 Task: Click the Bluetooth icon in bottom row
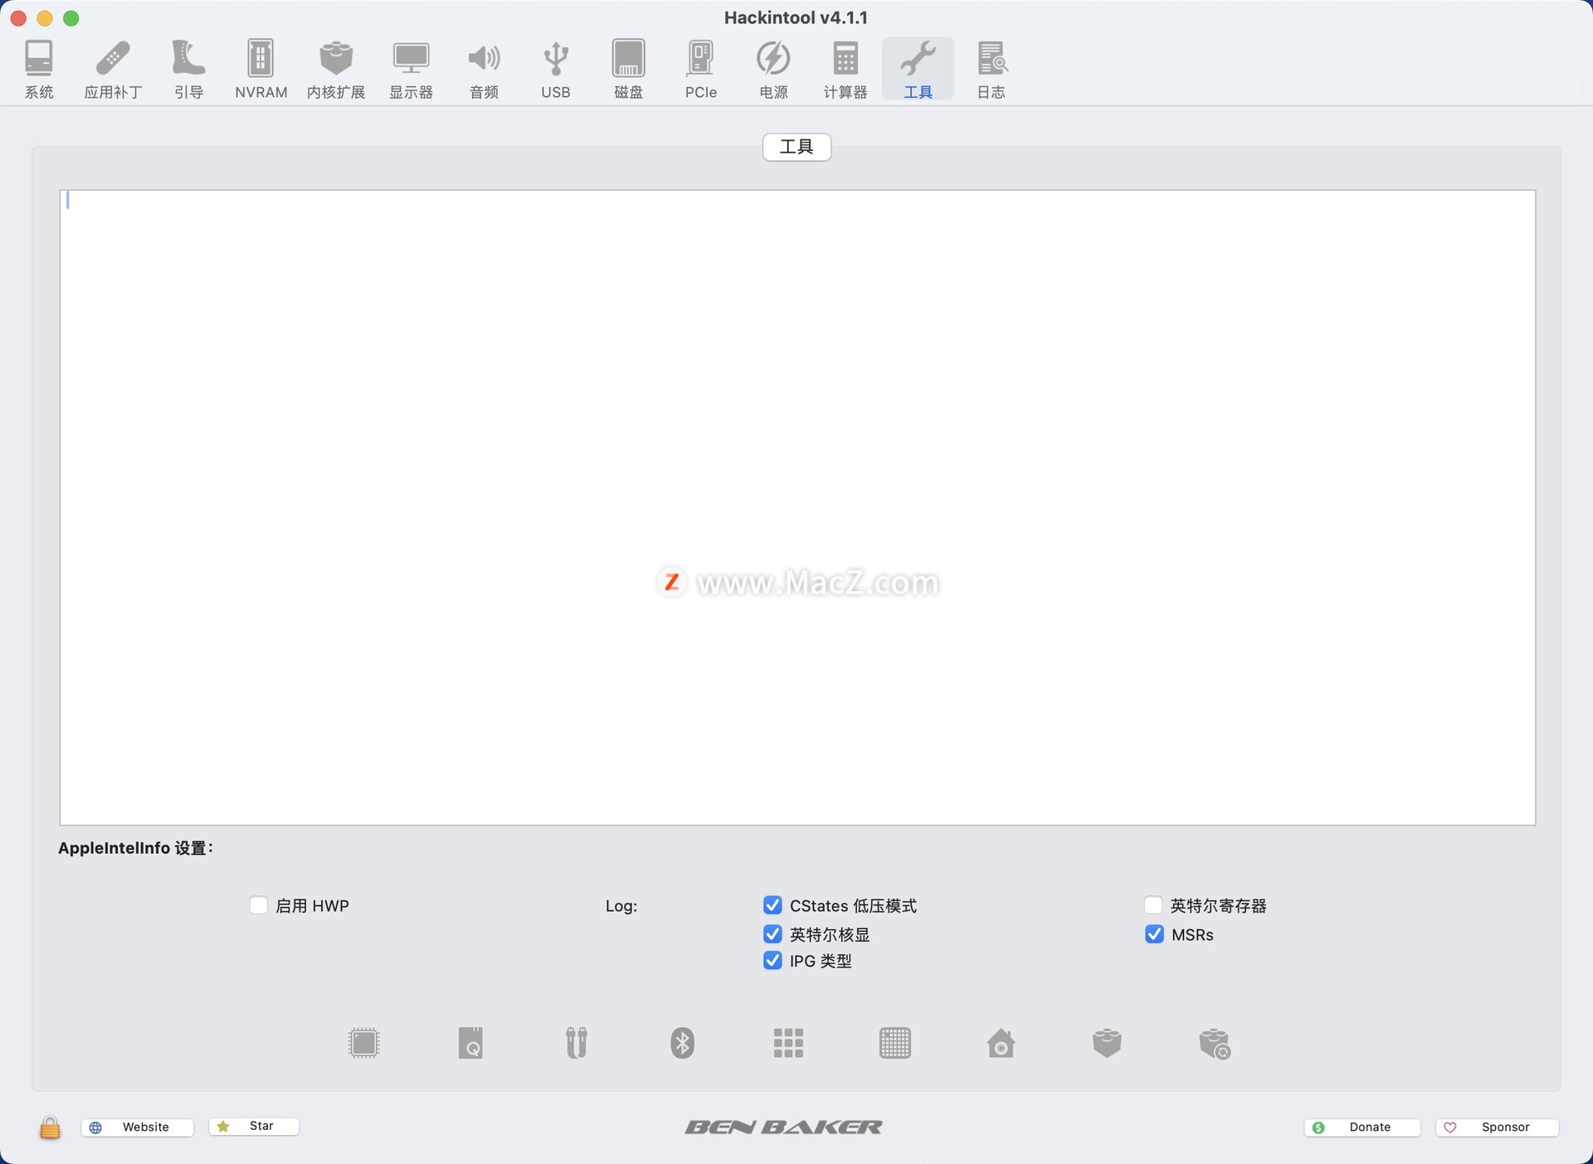point(682,1043)
